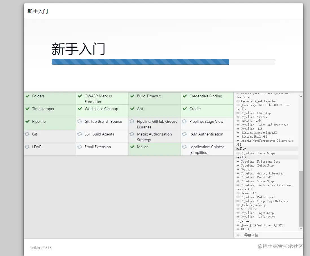Click the Build Timeout plugin label
The image size is (310, 256).
(x=149, y=96)
